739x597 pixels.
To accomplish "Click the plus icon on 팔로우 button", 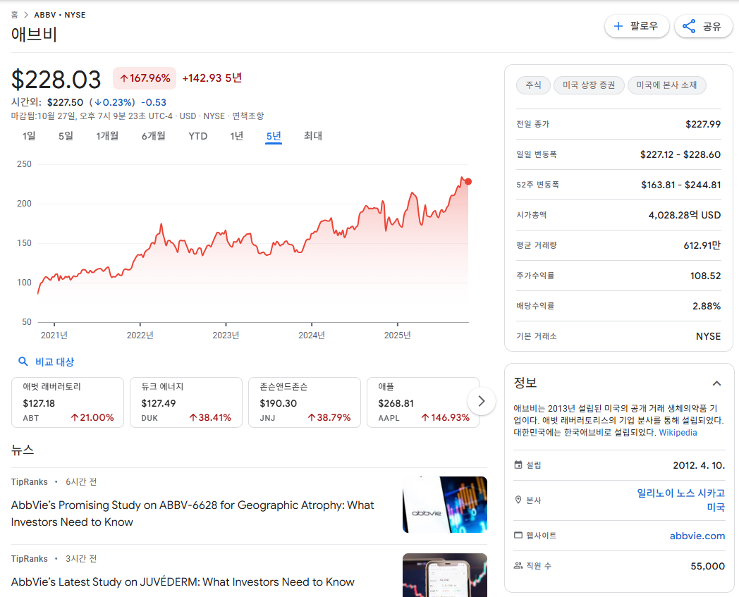I will click(x=618, y=26).
